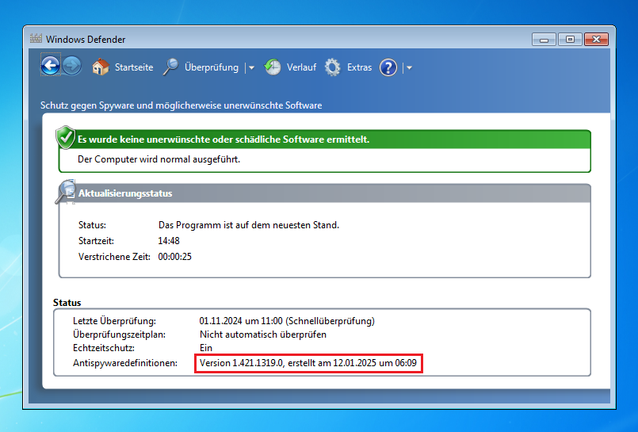Go back with the blue back arrow
Screen dimensions: 638x432
(x=51, y=65)
